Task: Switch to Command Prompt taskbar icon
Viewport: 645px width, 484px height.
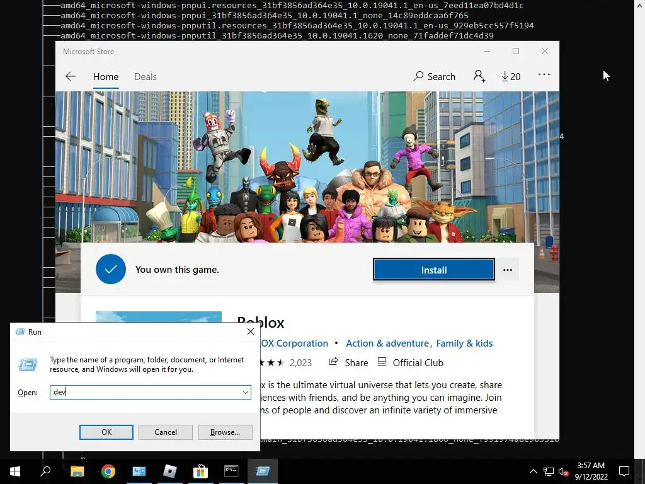Action: pos(231,471)
